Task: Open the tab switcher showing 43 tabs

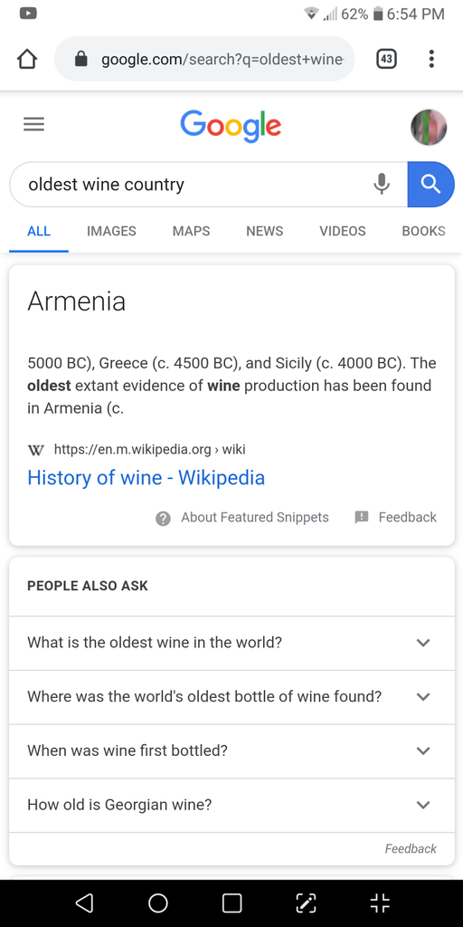Action: (x=386, y=59)
